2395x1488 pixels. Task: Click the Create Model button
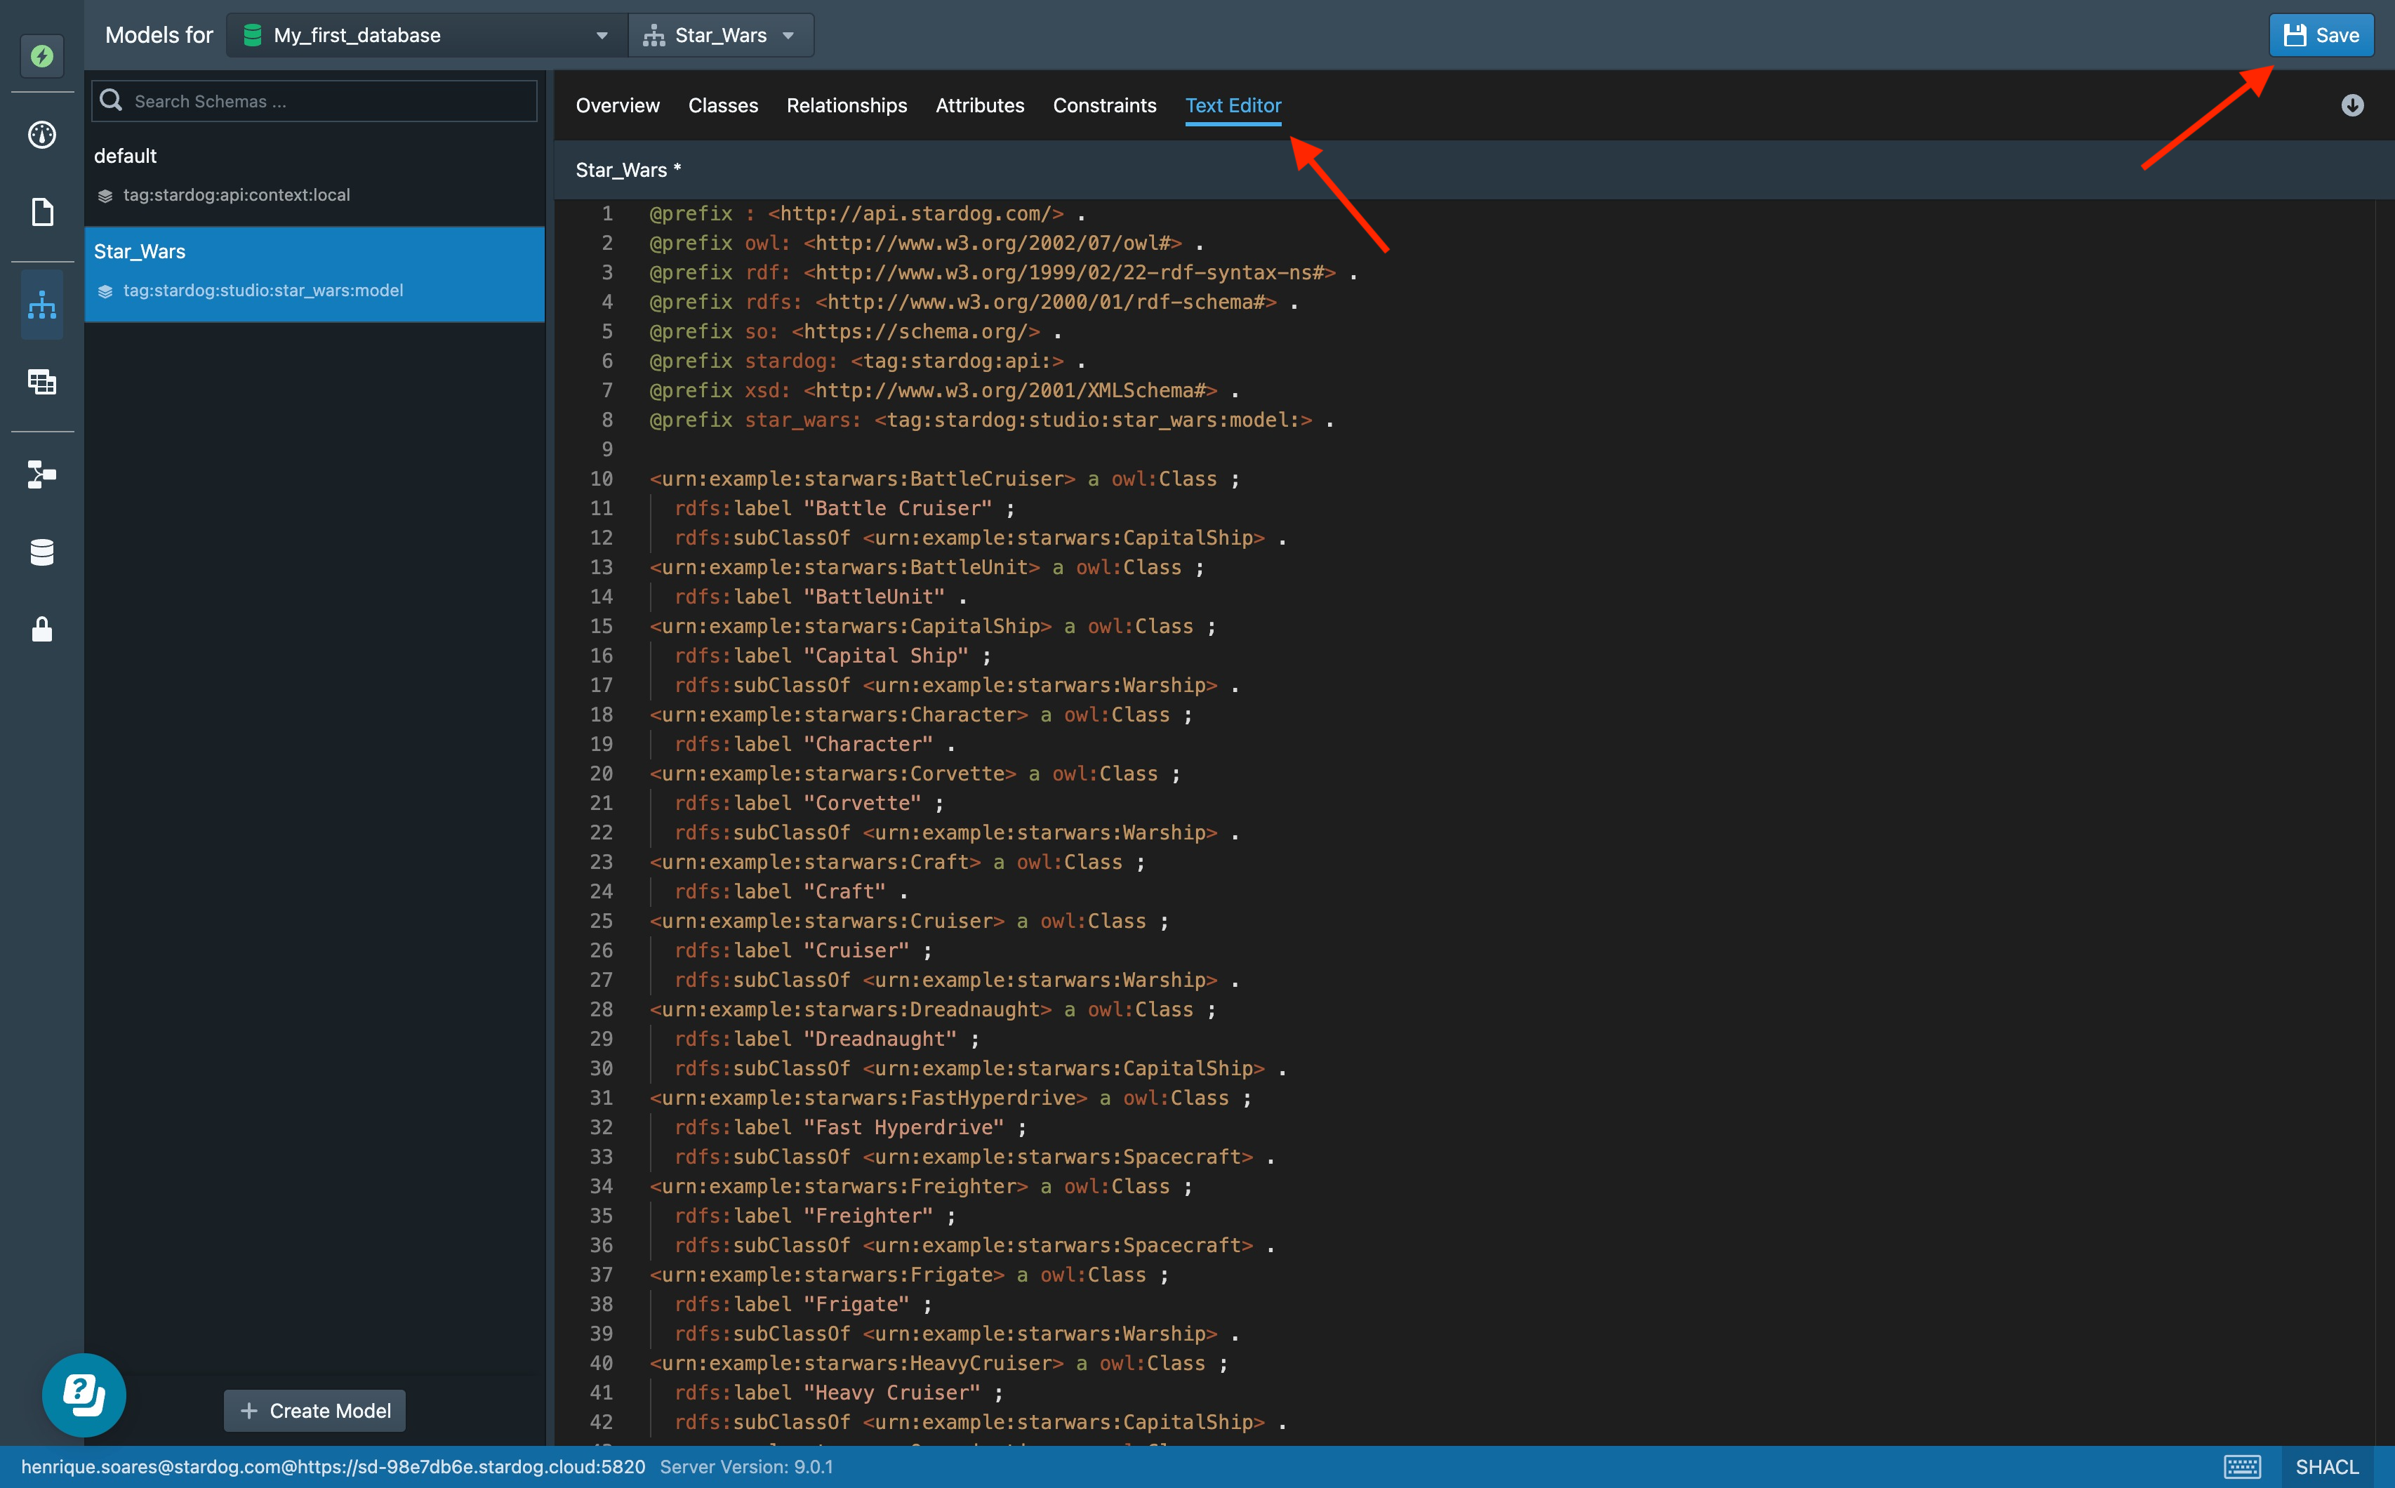(x=315, y=1410)
